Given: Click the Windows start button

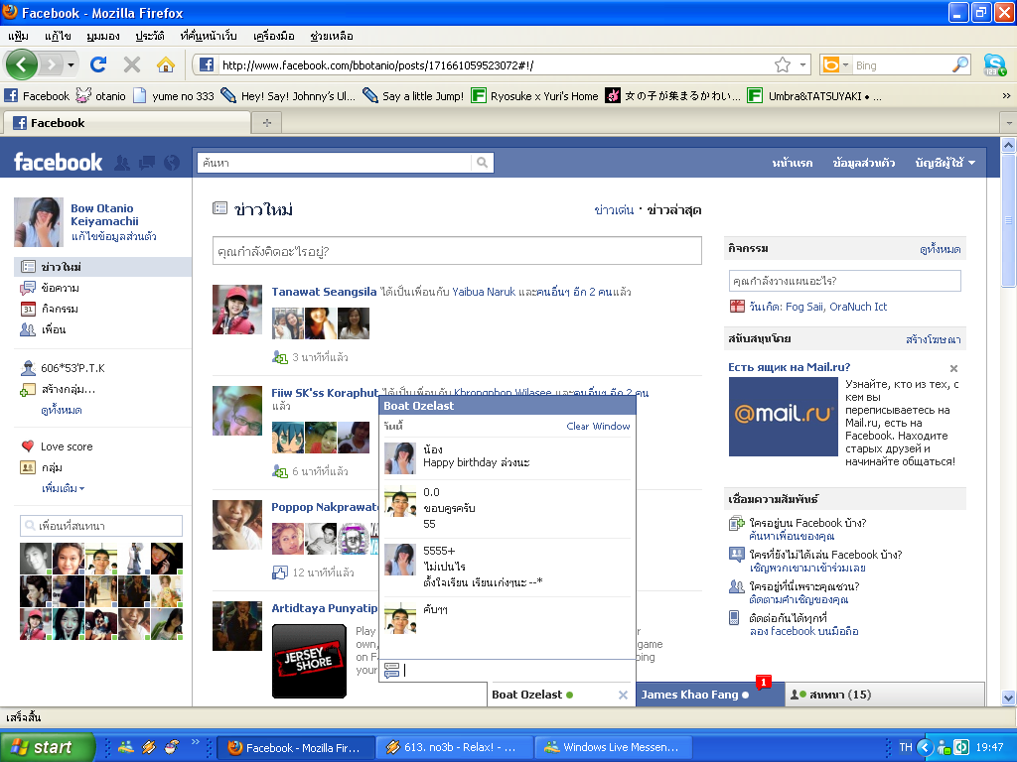Looking at the screenshot, I should point(47,747).
